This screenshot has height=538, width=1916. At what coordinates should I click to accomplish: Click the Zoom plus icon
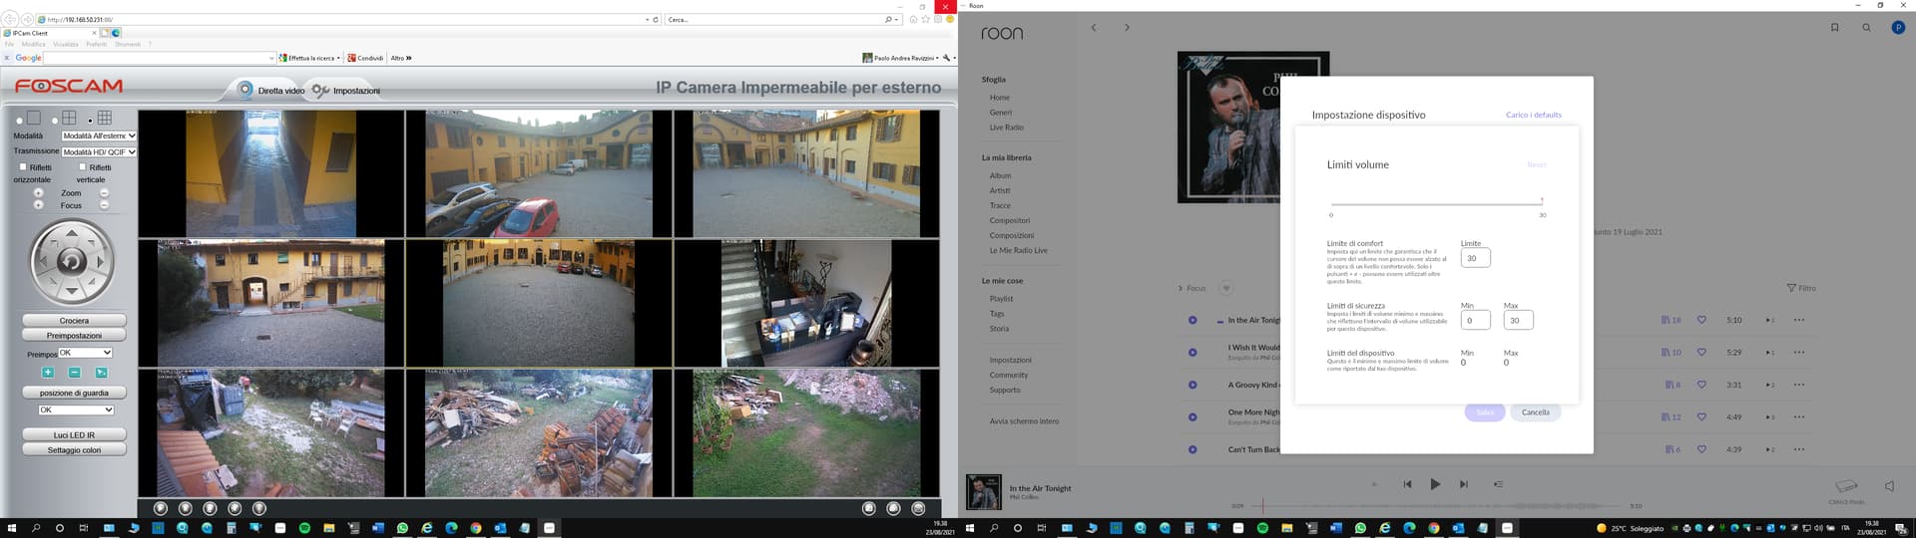[39, 193]
